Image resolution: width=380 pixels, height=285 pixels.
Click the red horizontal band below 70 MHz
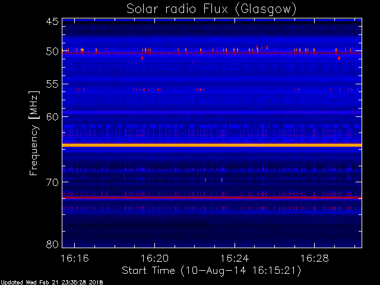coord(212,198)
